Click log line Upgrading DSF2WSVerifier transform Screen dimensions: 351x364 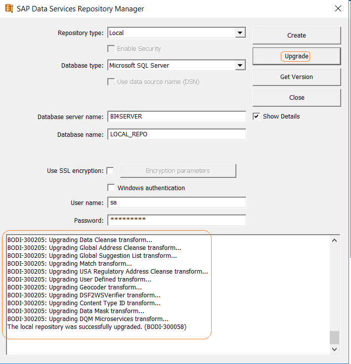click(x=84, y=295)
